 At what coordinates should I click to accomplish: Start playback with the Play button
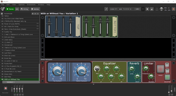(x=147, y=9)
